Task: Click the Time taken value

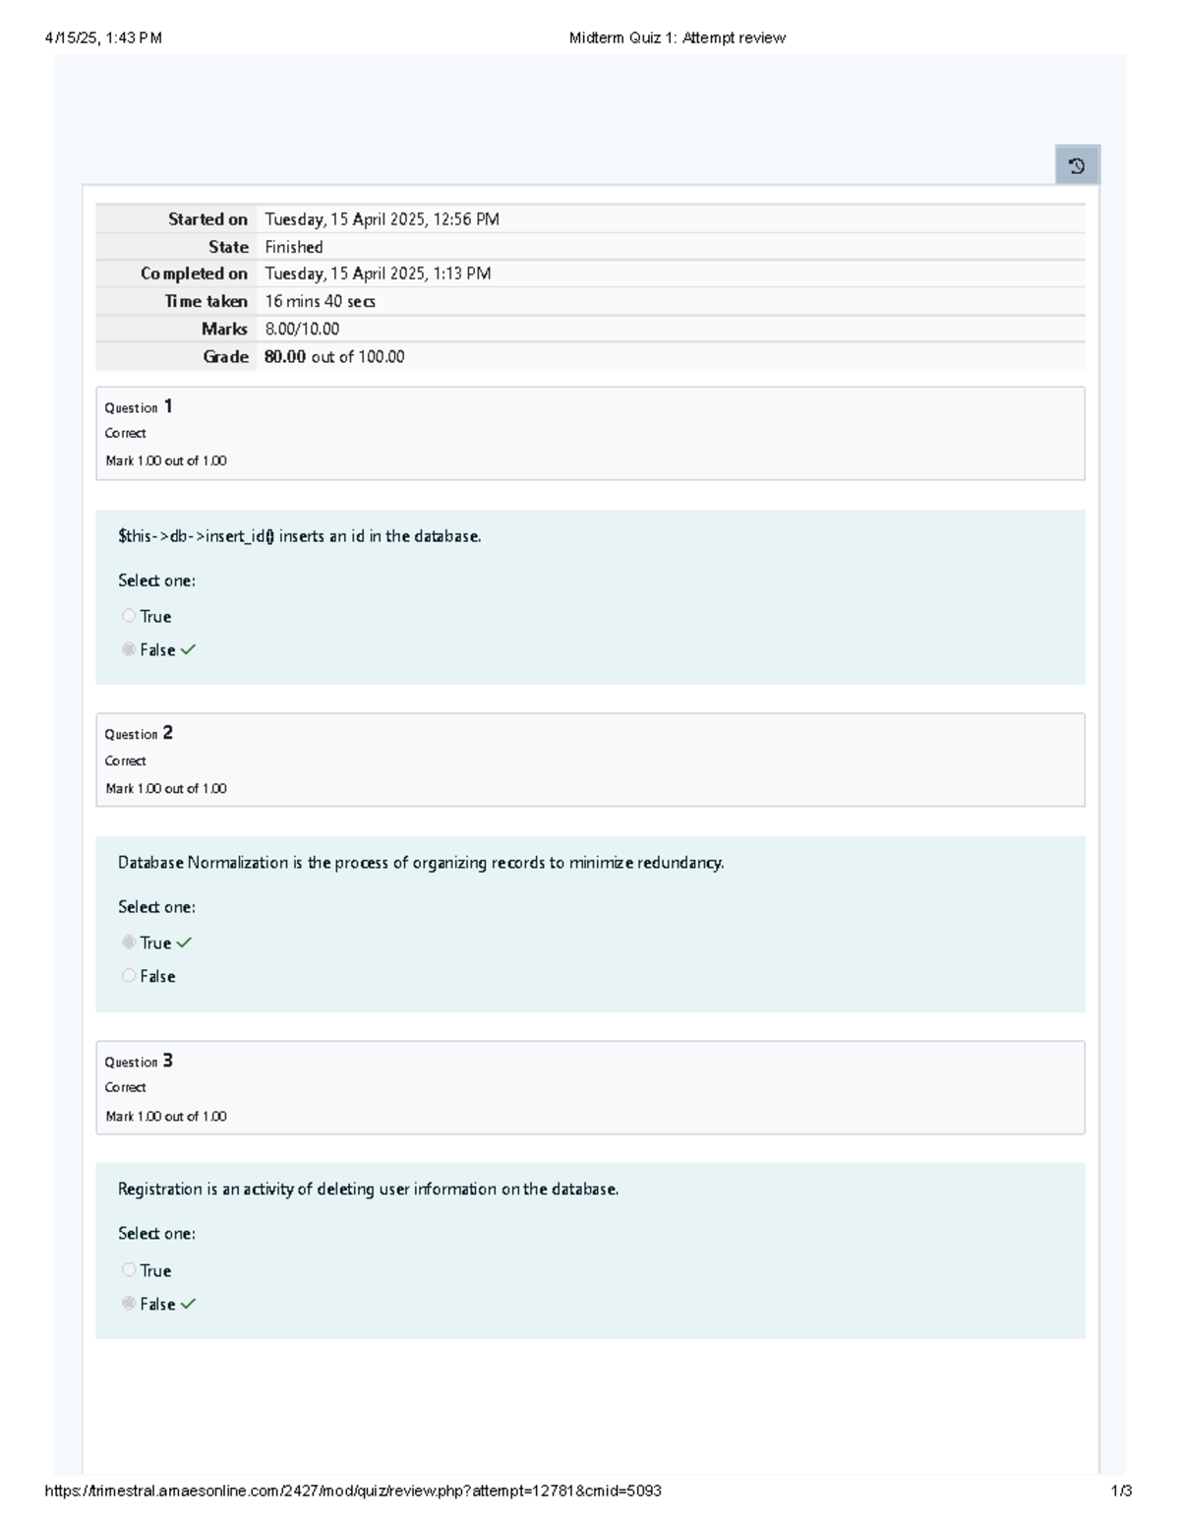Action: click(x=320, y=302)
